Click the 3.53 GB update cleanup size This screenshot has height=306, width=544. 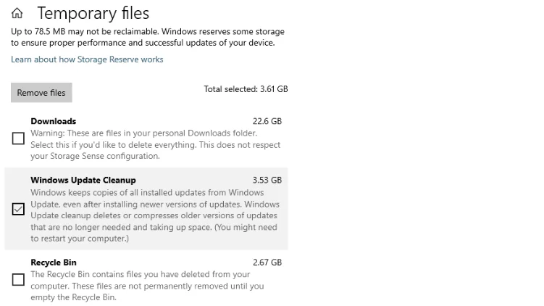click(x=267, y=181)
